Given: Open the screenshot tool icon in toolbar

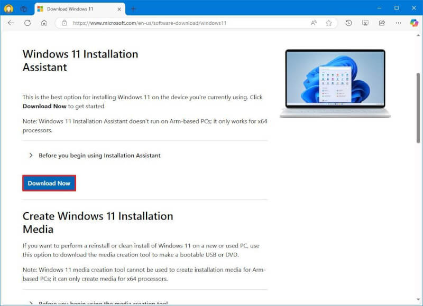Looking at the screenshot, I should pyautogui.click(x=365, y=23).
